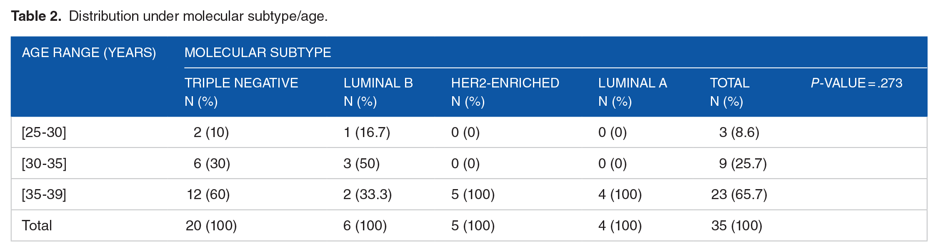The width and height of the screenshot is (938, 252).
Task: Click the Total row label
Action: tap(37, 225)
